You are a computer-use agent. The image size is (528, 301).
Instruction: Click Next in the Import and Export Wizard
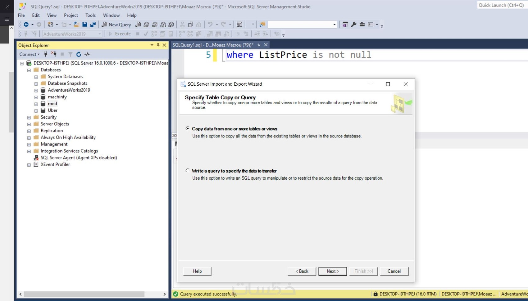coord(333,271)
